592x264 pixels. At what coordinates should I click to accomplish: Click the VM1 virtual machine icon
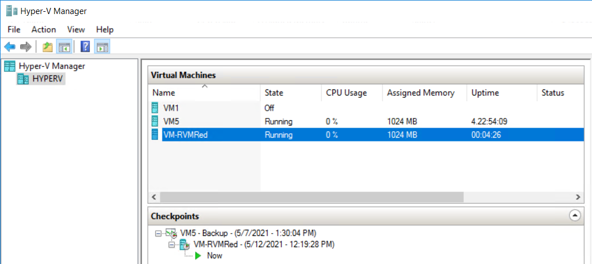point(155,107)
